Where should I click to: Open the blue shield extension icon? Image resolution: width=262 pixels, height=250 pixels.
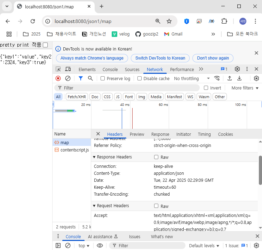click(x=186, y=21)
